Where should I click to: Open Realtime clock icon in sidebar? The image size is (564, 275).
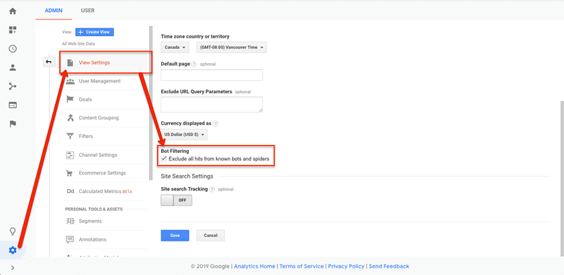pyautogui.click(x=12, y=49)
